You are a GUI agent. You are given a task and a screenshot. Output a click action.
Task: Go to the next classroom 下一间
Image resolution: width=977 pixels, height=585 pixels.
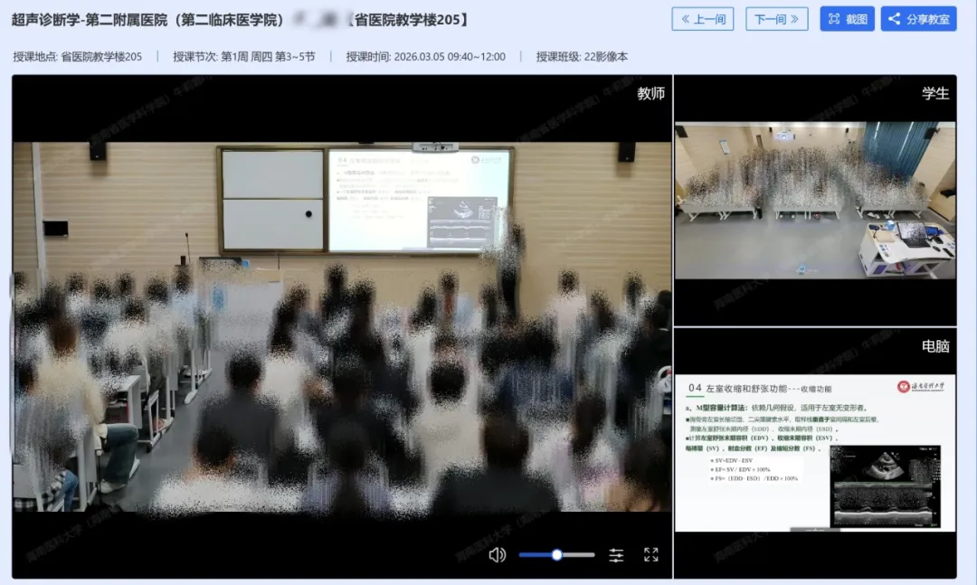[777, 19]
